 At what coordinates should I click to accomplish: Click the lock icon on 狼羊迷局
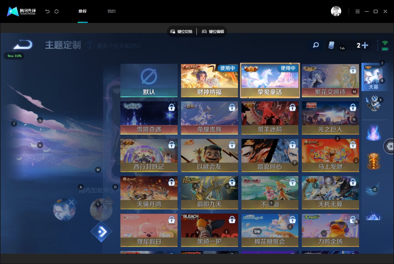(x=292, y=107)
